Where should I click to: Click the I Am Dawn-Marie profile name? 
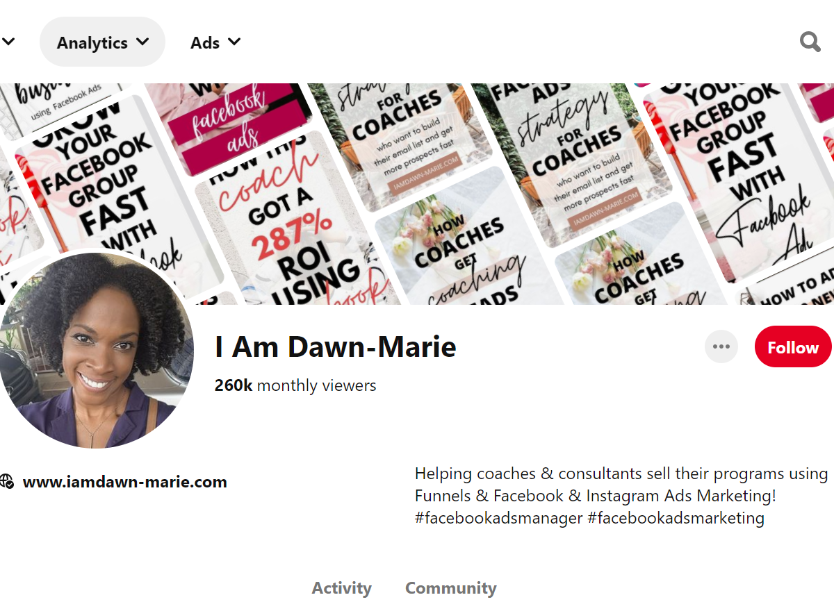(336, 347)
